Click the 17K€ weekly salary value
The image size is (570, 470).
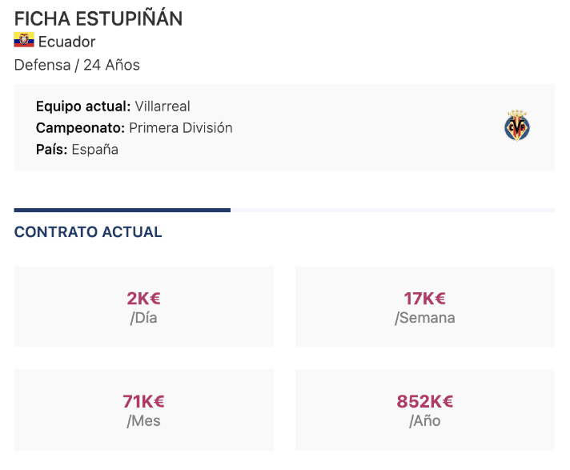tap(425, 299)
